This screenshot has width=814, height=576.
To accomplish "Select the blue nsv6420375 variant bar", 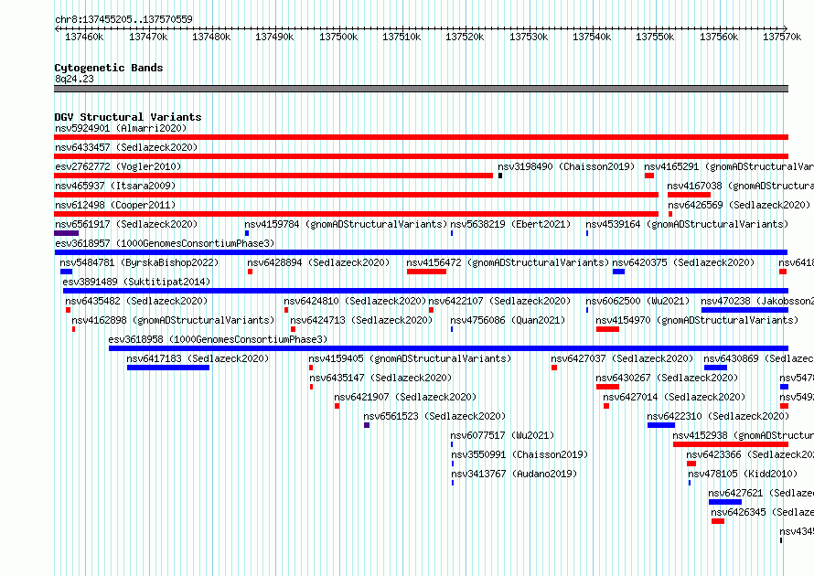I will pos(619,272).
